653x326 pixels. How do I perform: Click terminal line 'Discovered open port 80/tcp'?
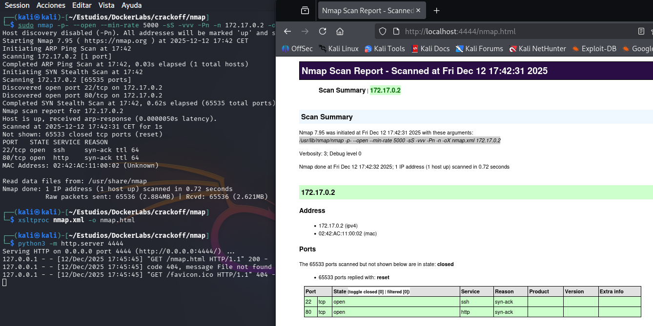(82, 95)
